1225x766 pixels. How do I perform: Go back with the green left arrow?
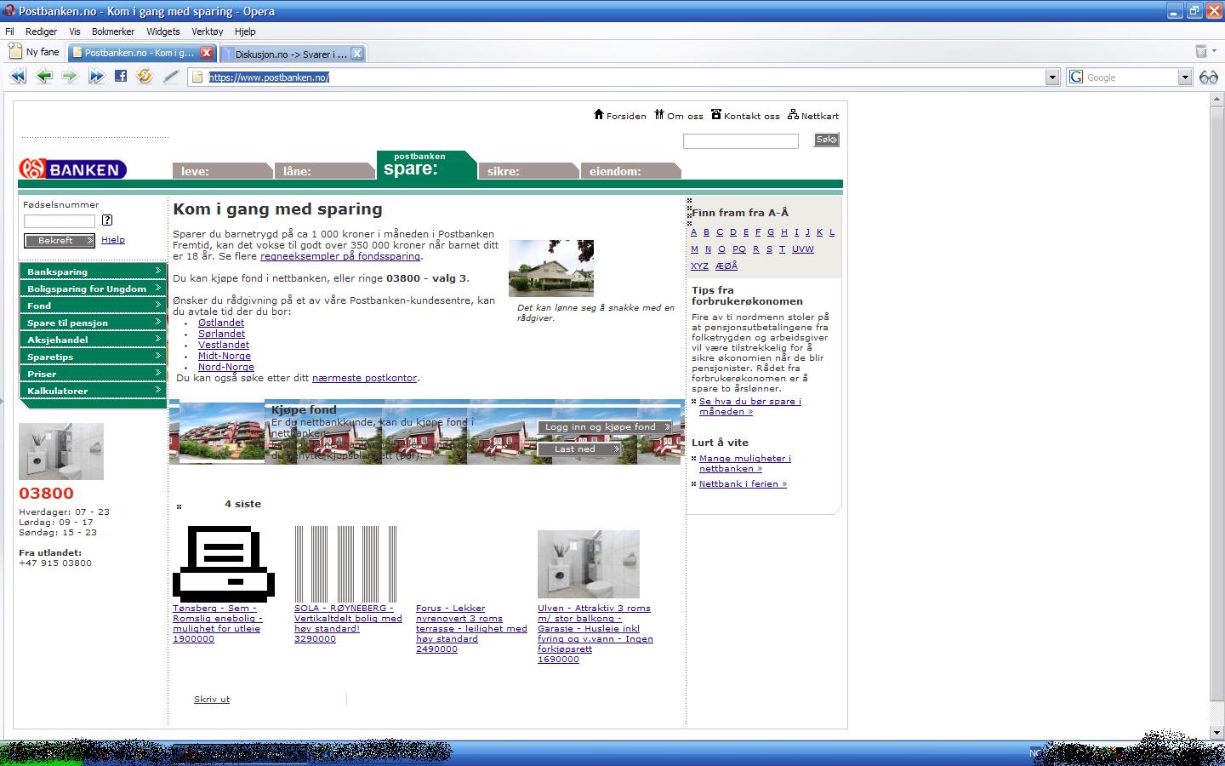[x=44, y=77]
